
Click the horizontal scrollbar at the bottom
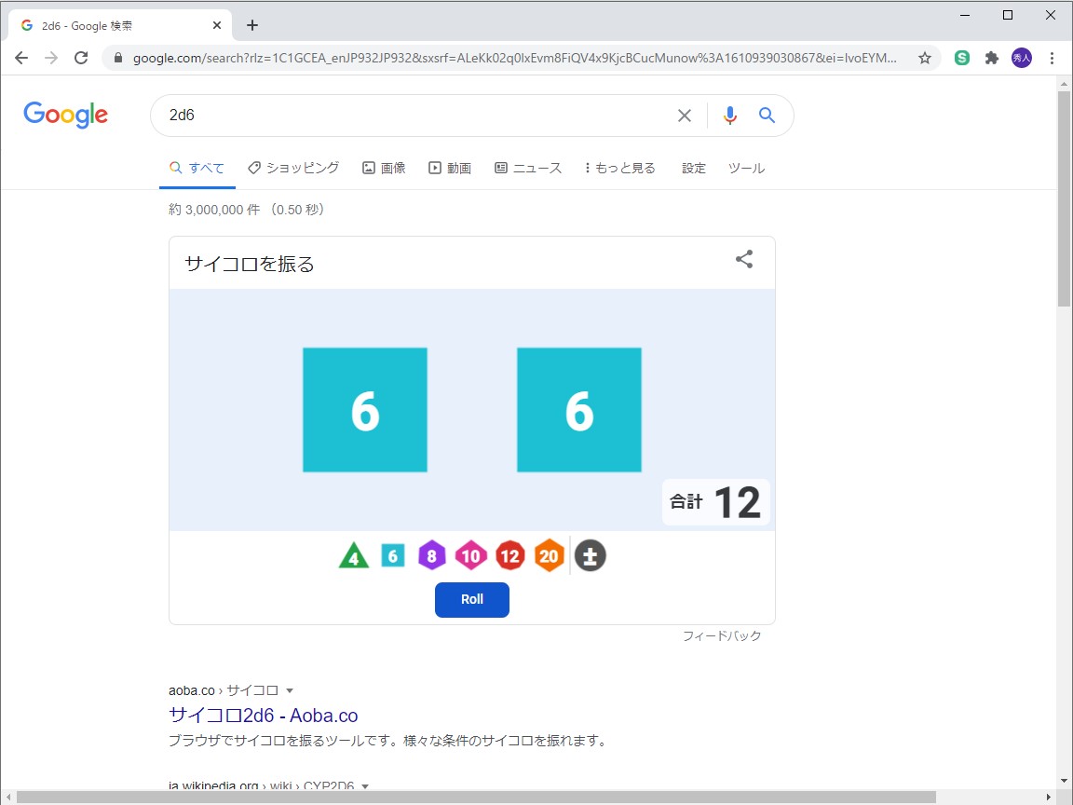point(466,797)
